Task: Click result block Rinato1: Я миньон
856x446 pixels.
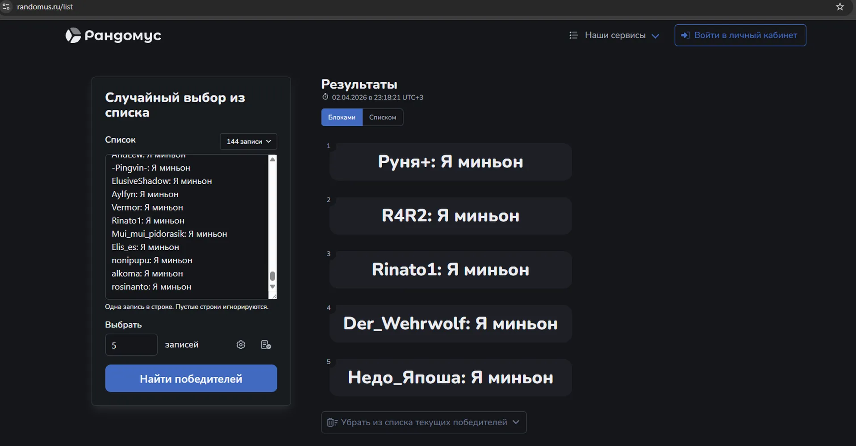Action: click(451, 270)
